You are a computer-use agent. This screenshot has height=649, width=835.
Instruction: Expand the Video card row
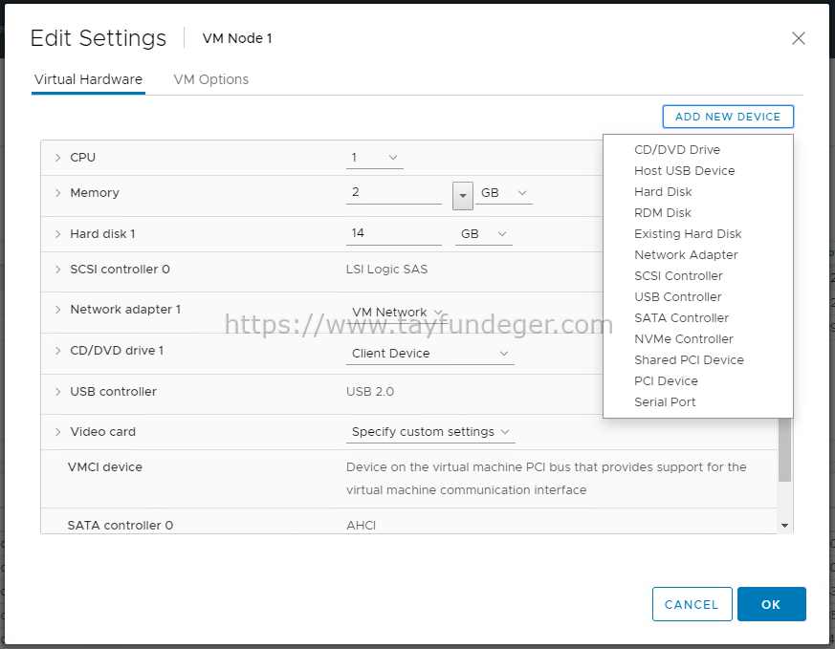[x=58, y=432]
